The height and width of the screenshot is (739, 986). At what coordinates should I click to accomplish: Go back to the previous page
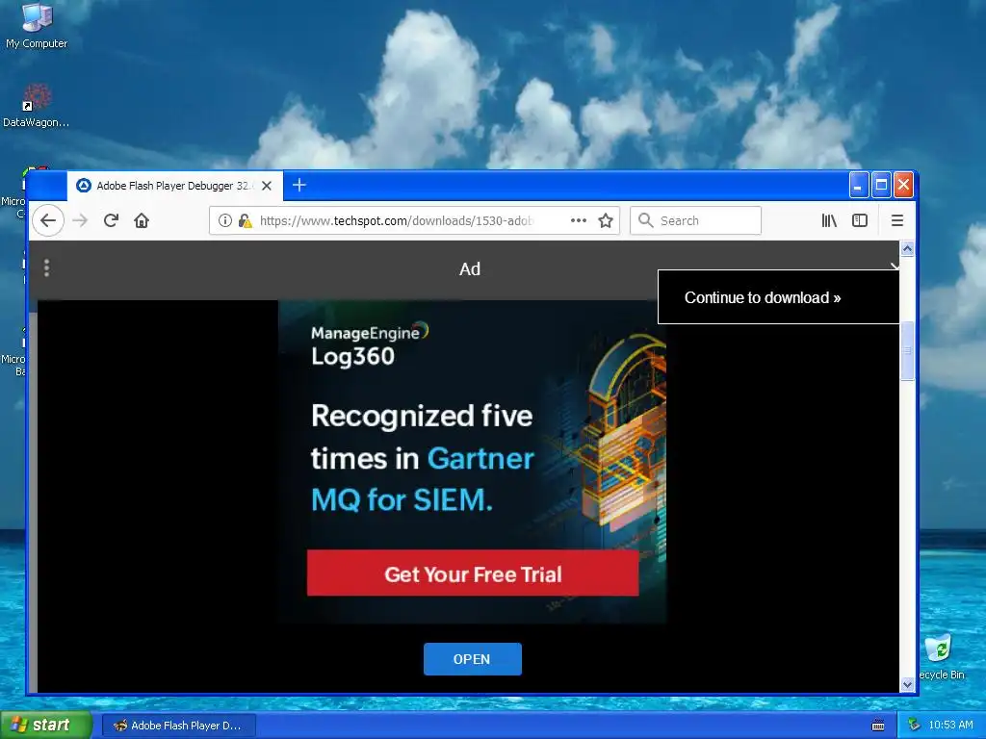pyautogui.click(x=48, y=220)
